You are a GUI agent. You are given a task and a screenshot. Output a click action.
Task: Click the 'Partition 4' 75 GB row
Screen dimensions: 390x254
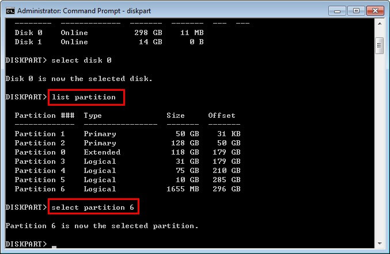pyautogui.click(x=127, y=171)
